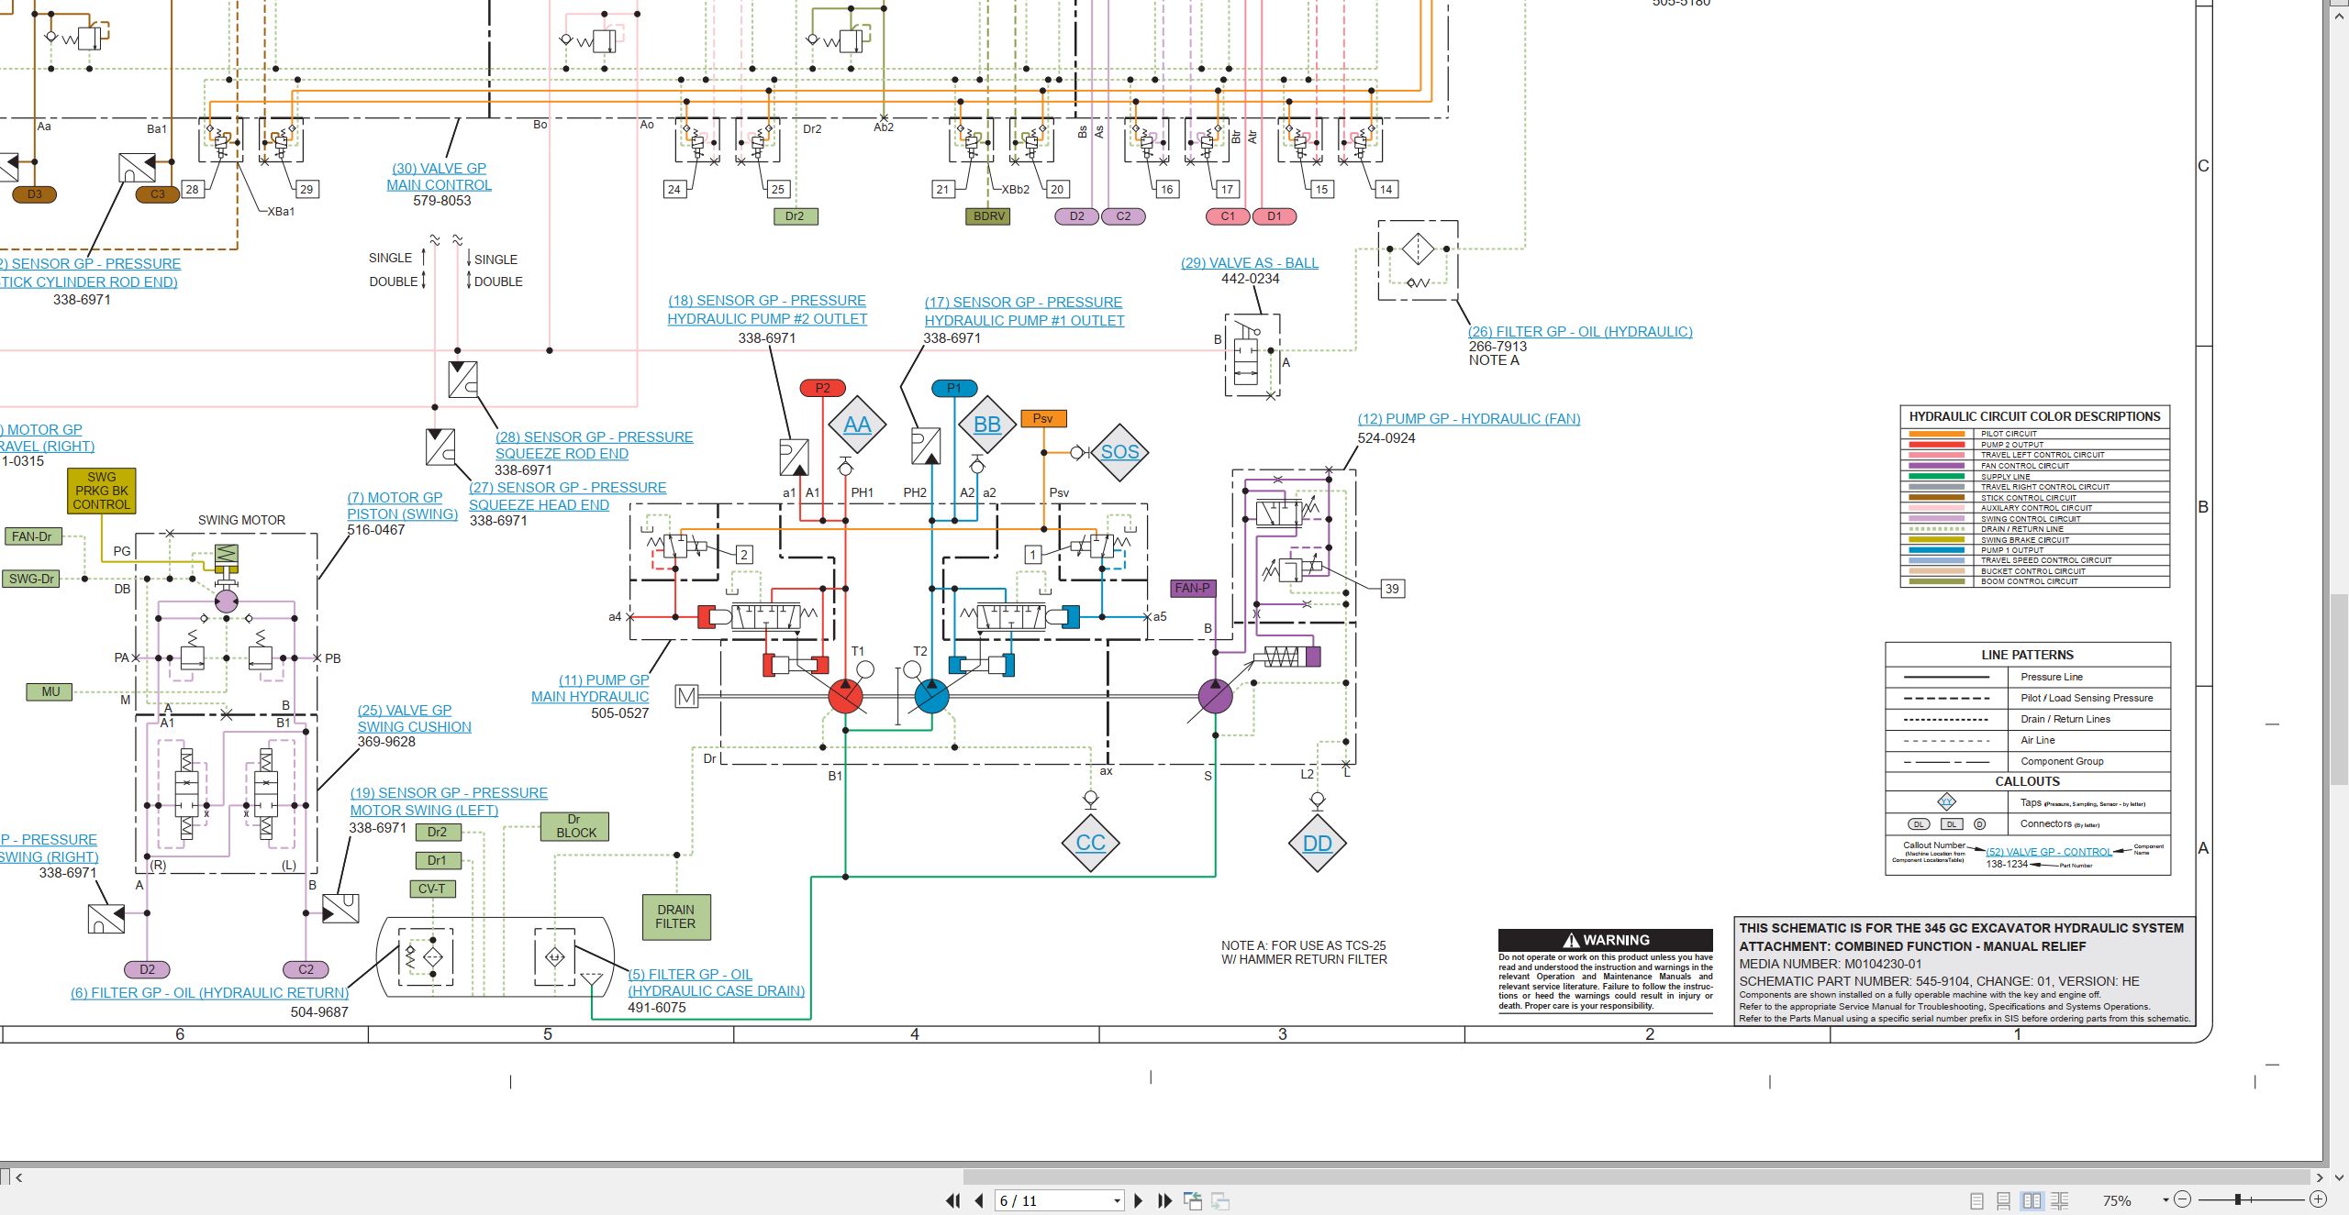Click the MU connector label

pyautogui.click(x=50, y=691)
